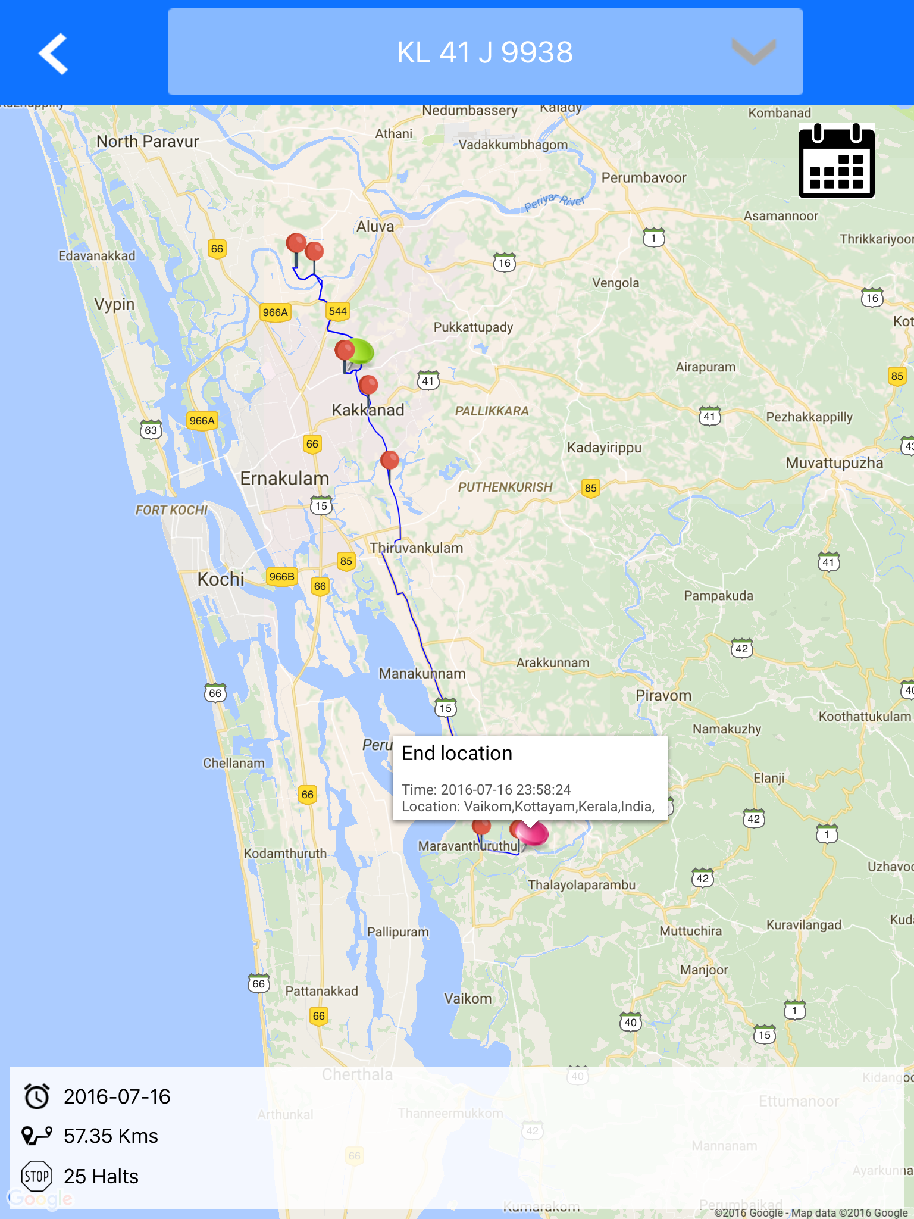Screen dimensions: 914x1219
Task: Click the Muvattupuzha map label
Action: [834, 462]
